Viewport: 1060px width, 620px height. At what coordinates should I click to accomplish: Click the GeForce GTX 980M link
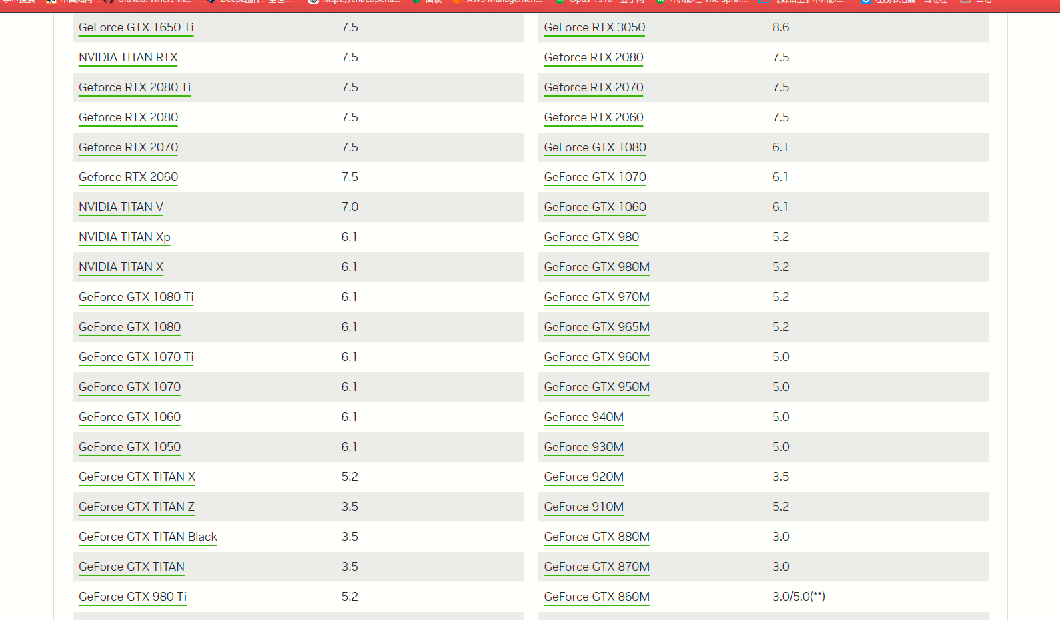tap(596, 267)
